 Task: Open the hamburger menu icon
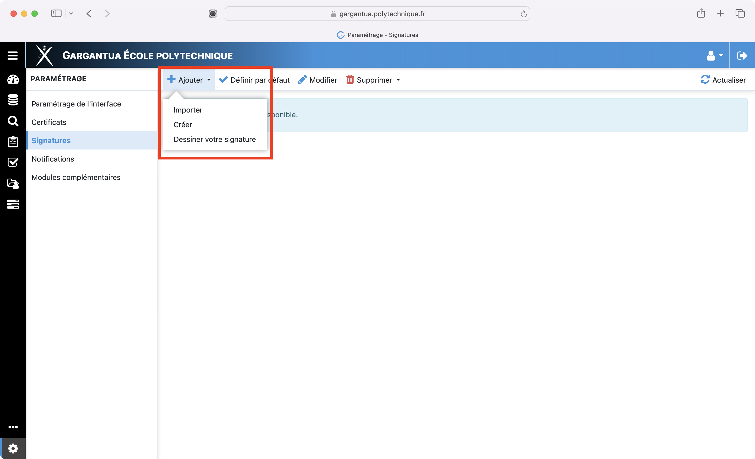[13, 56]
